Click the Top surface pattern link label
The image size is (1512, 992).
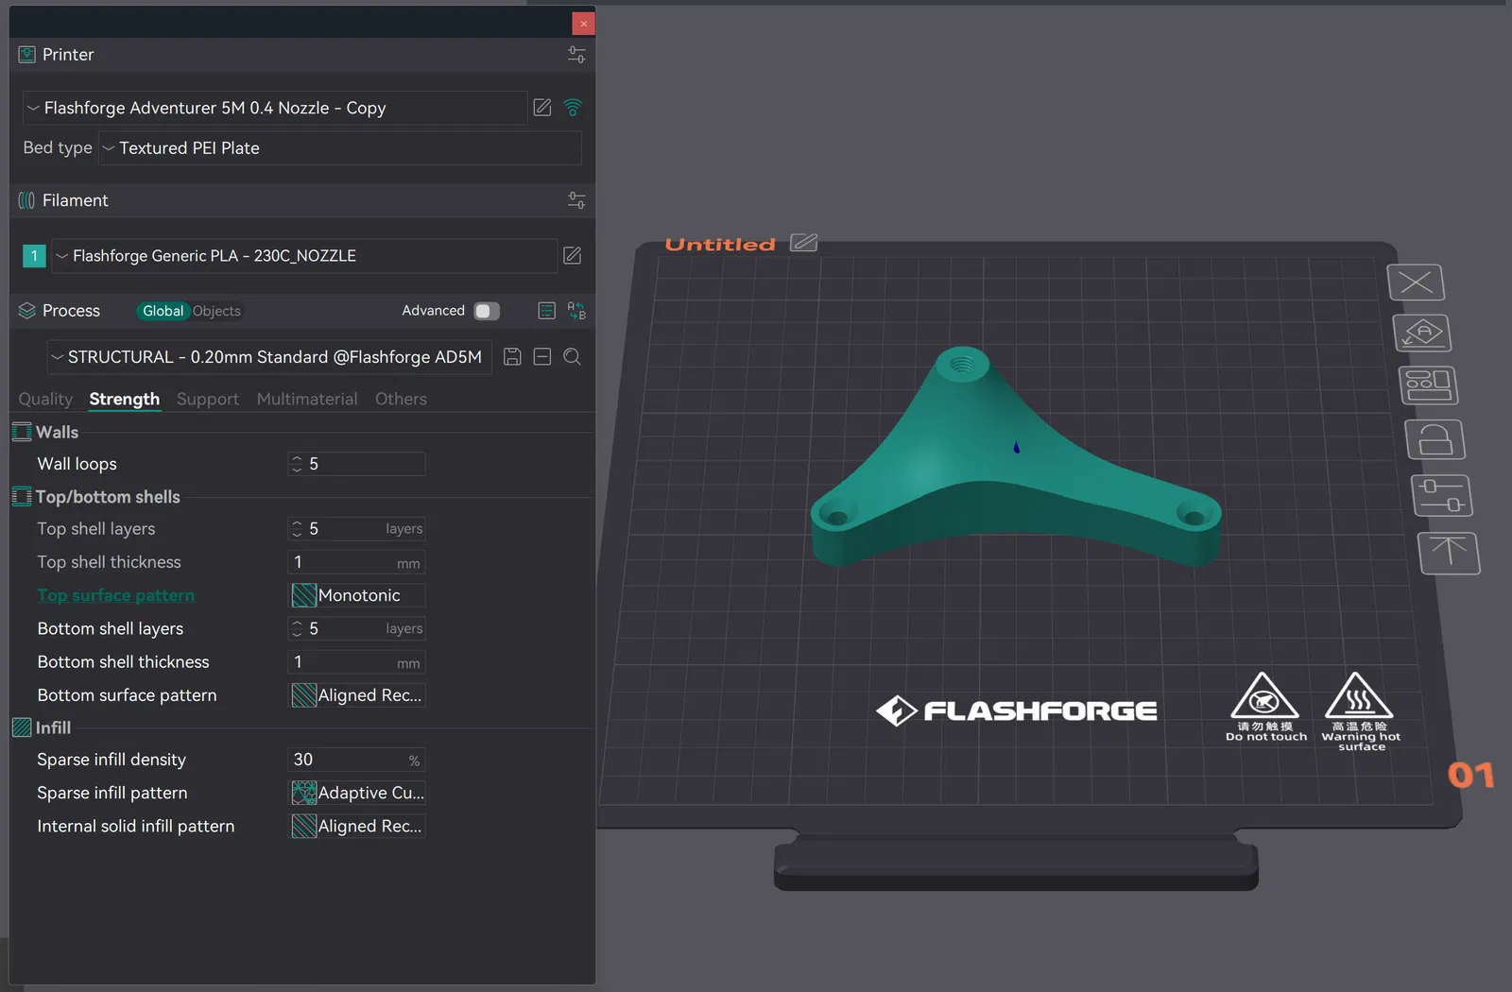115,595
